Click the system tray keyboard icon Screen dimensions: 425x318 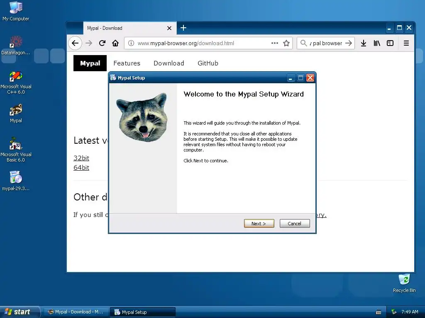pos(379,312)
